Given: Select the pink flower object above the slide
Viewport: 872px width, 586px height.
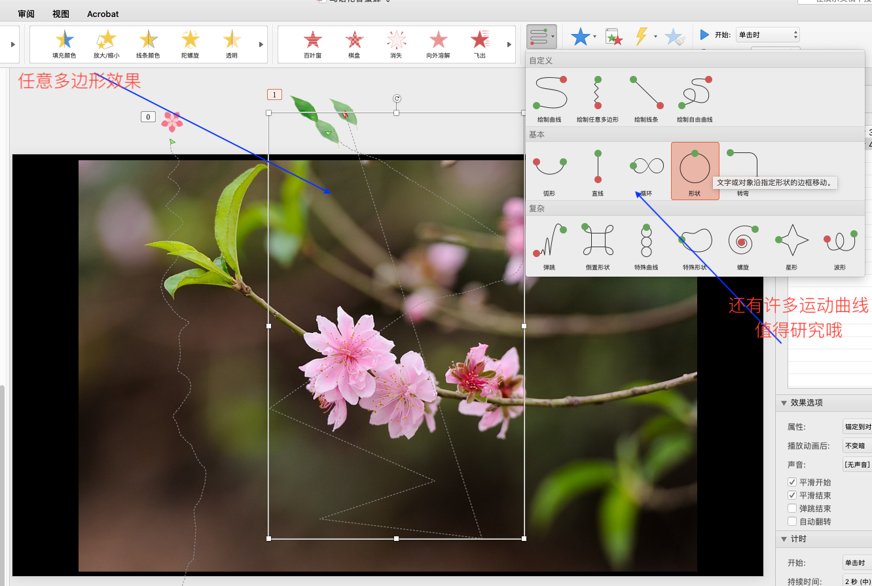Looking at the screenshot, I should coord(172,121).
